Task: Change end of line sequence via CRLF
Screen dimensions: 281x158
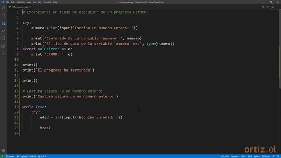Action: (x=250, y=156)
